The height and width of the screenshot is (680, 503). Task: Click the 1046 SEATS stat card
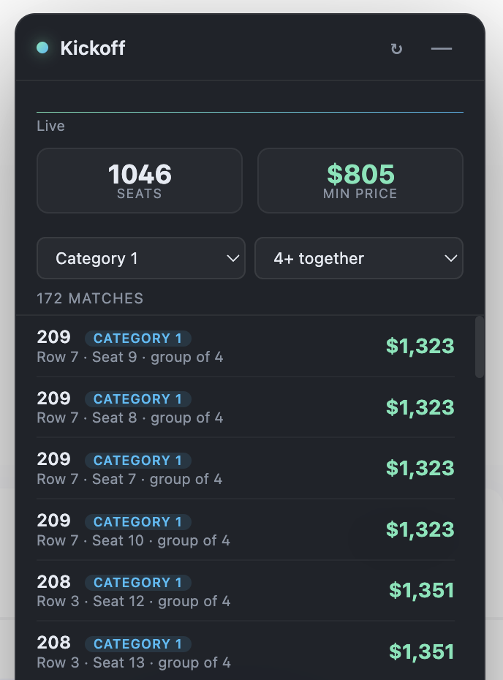[x=140, y=181]
